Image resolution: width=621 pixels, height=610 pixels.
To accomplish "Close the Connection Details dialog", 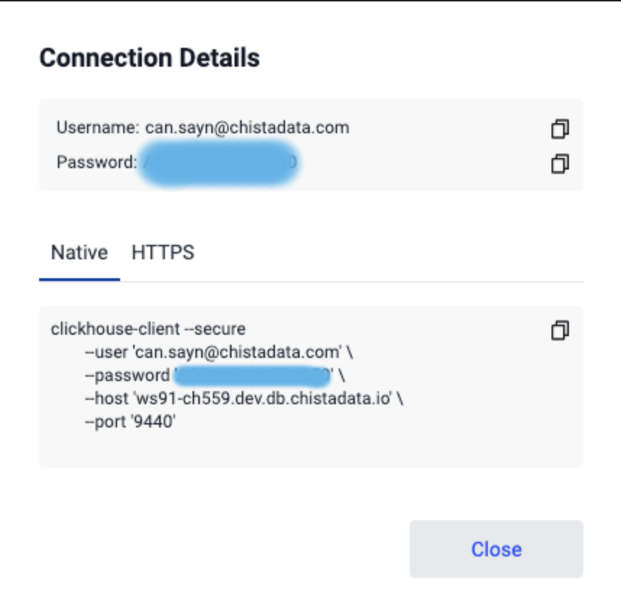I will point(497,549).
